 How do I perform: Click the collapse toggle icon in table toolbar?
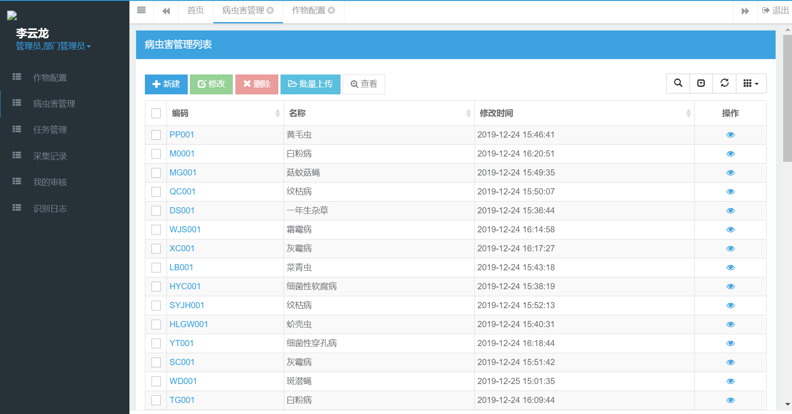(701, 83)
